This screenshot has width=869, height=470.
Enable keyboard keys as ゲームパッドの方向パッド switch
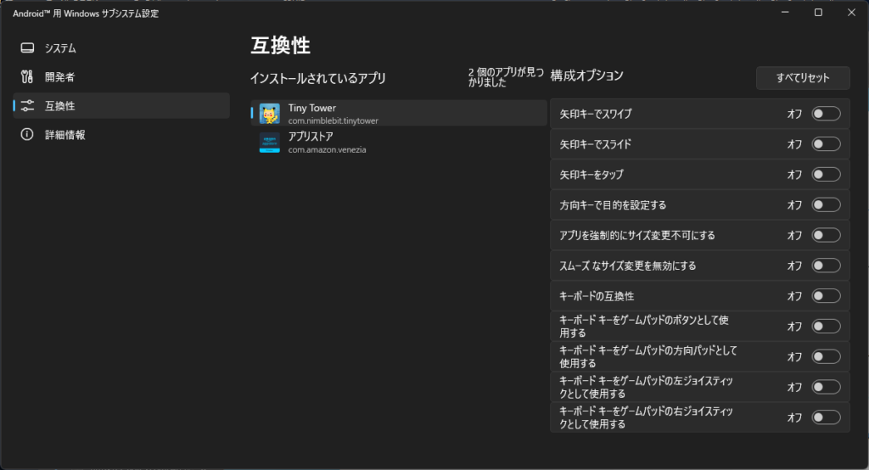pyautogui.click(x=826, y=356)
